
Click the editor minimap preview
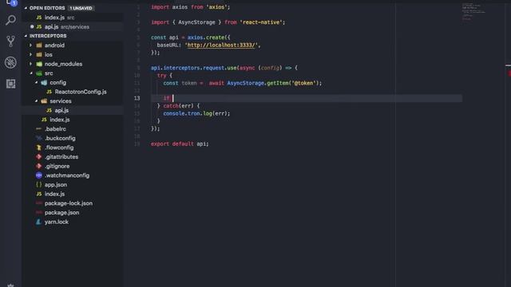pos(473,12)
